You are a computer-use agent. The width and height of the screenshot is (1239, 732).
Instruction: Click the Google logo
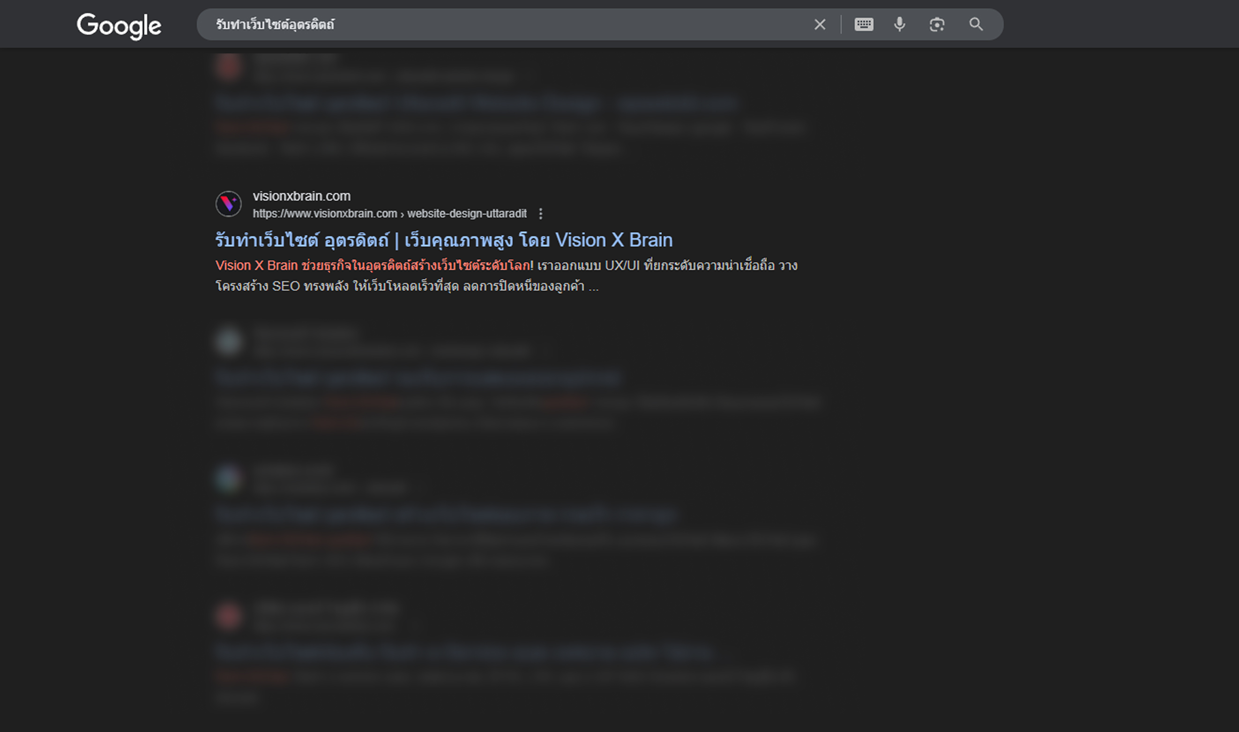tap(119, 26)
